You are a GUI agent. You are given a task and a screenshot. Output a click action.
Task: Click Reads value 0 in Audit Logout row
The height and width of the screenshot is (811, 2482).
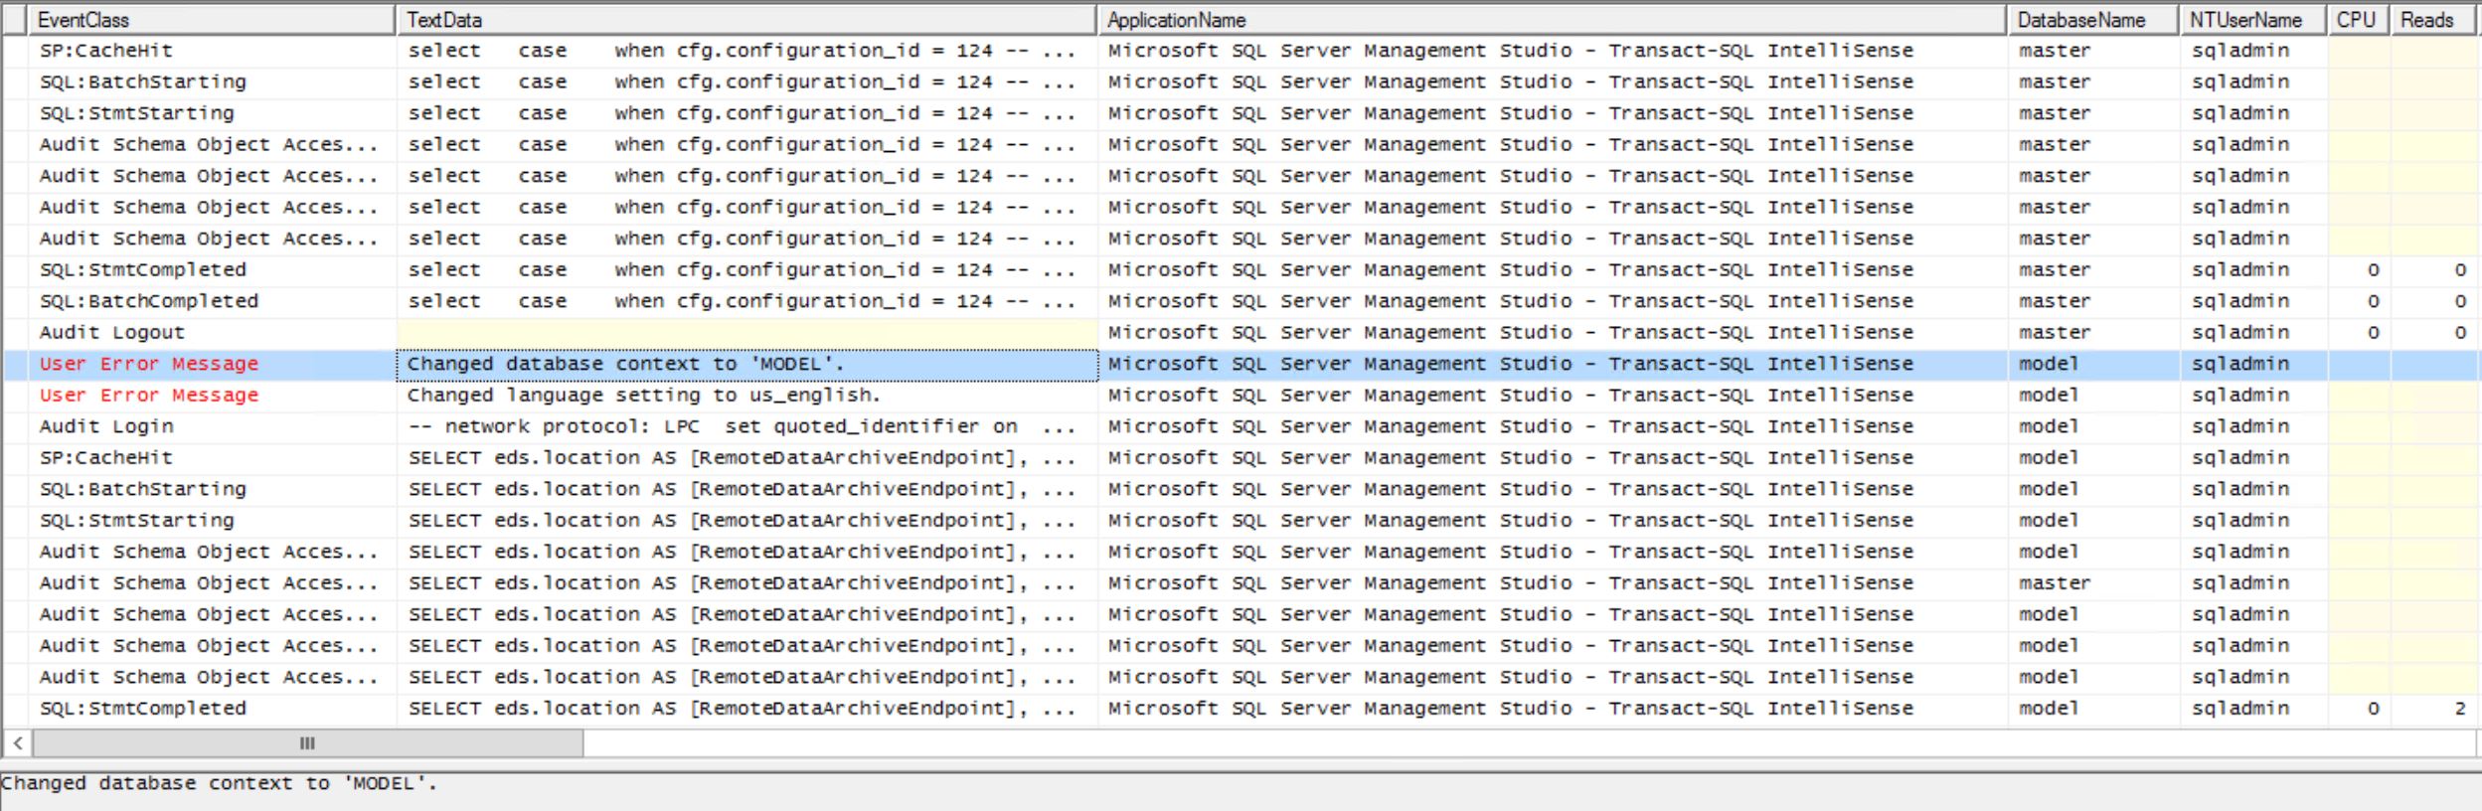click(2459, 333)
